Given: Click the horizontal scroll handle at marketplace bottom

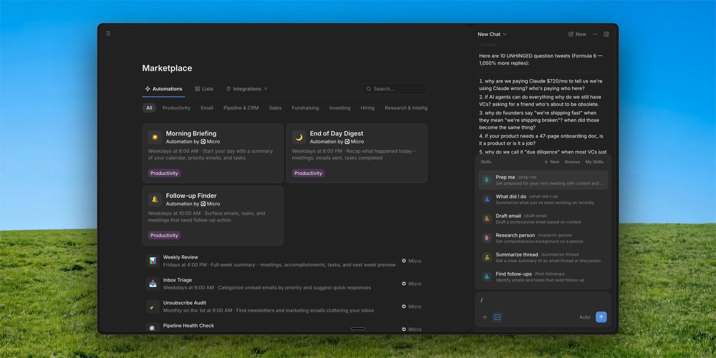Looking at the screenshot, I should point(358,329).
